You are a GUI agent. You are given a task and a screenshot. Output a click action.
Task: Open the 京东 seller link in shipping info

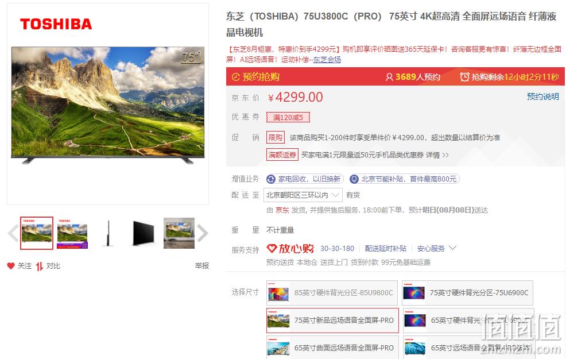[x=282, y=210]
